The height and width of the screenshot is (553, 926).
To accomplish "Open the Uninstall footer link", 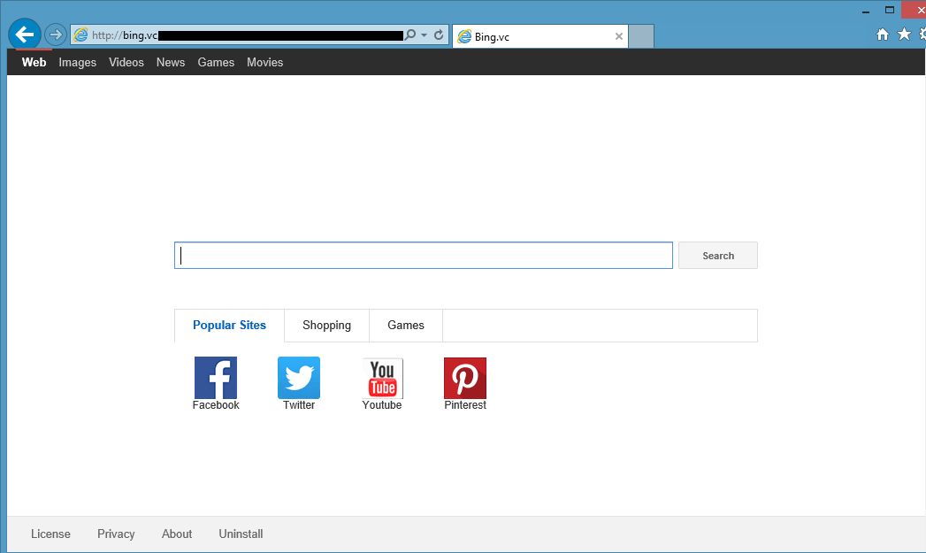I will pyautogui.click(x=241, y=534).
